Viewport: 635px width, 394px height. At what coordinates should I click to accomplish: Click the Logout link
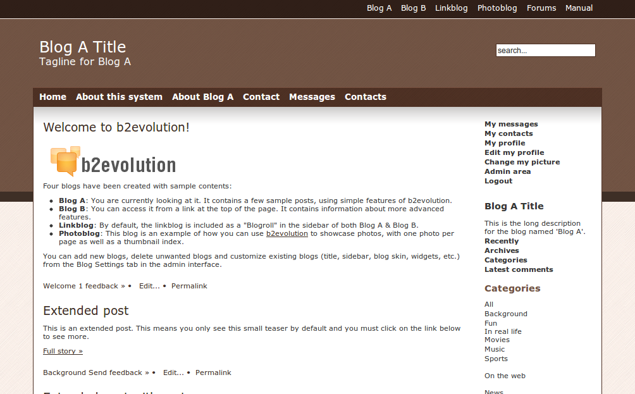tap(498, 181)
